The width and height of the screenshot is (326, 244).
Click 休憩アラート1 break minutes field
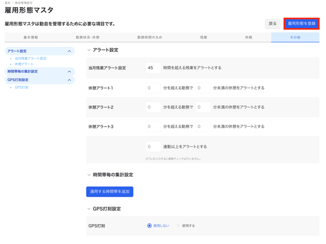pyautogui.click(x=203, y=88)
